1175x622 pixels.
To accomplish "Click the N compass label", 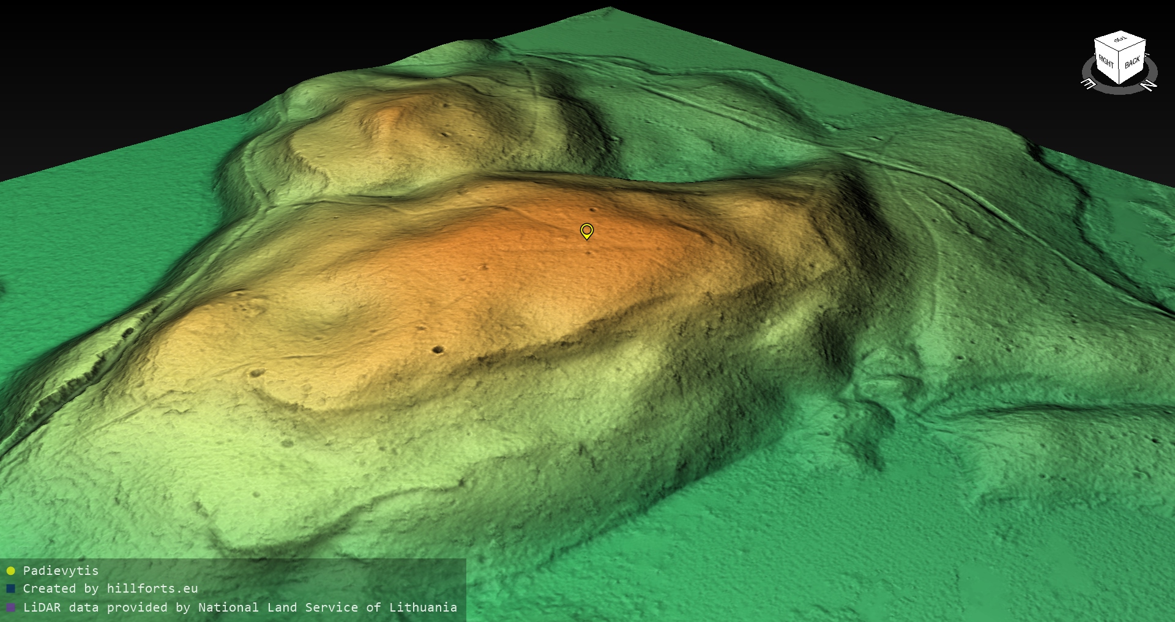I will tap(1149, 86).
